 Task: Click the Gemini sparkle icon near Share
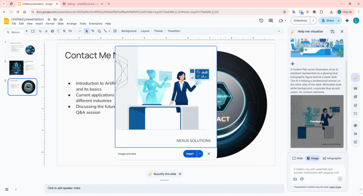(x=347, y=21)
